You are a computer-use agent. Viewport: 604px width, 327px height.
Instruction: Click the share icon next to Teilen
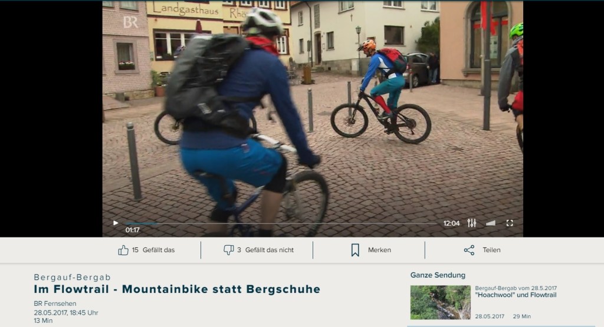(x=469, y=250)
